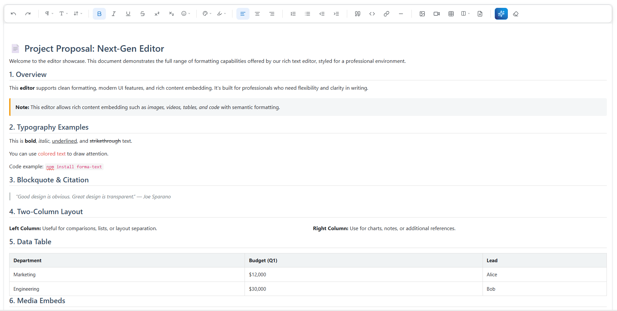This screenshot has height=311, width=617.
Task: Open the line height dropdown
Action: click(x=78, y=14)
